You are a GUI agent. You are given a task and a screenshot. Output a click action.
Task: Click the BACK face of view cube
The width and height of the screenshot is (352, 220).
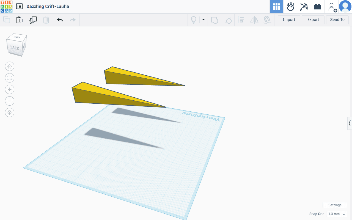pyautogui.click(x=15, y=48)
